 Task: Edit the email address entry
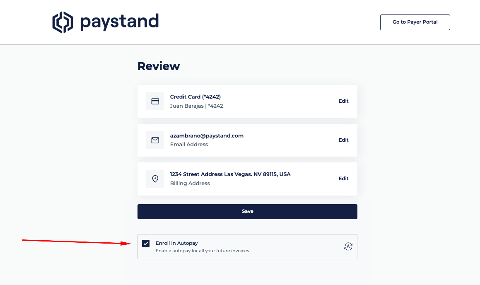[343, 140]
